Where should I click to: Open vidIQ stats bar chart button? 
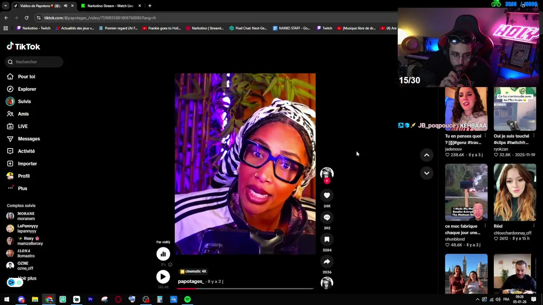click(163, 254)
